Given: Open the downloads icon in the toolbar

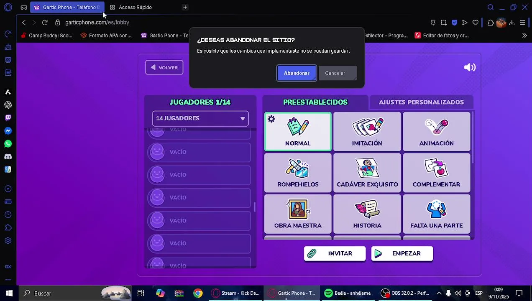Looking at the screenshot, I should [x=512, y=23].
